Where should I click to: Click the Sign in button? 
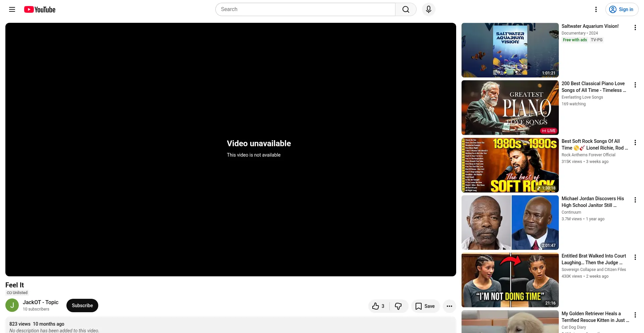click(x=622, y=9)
